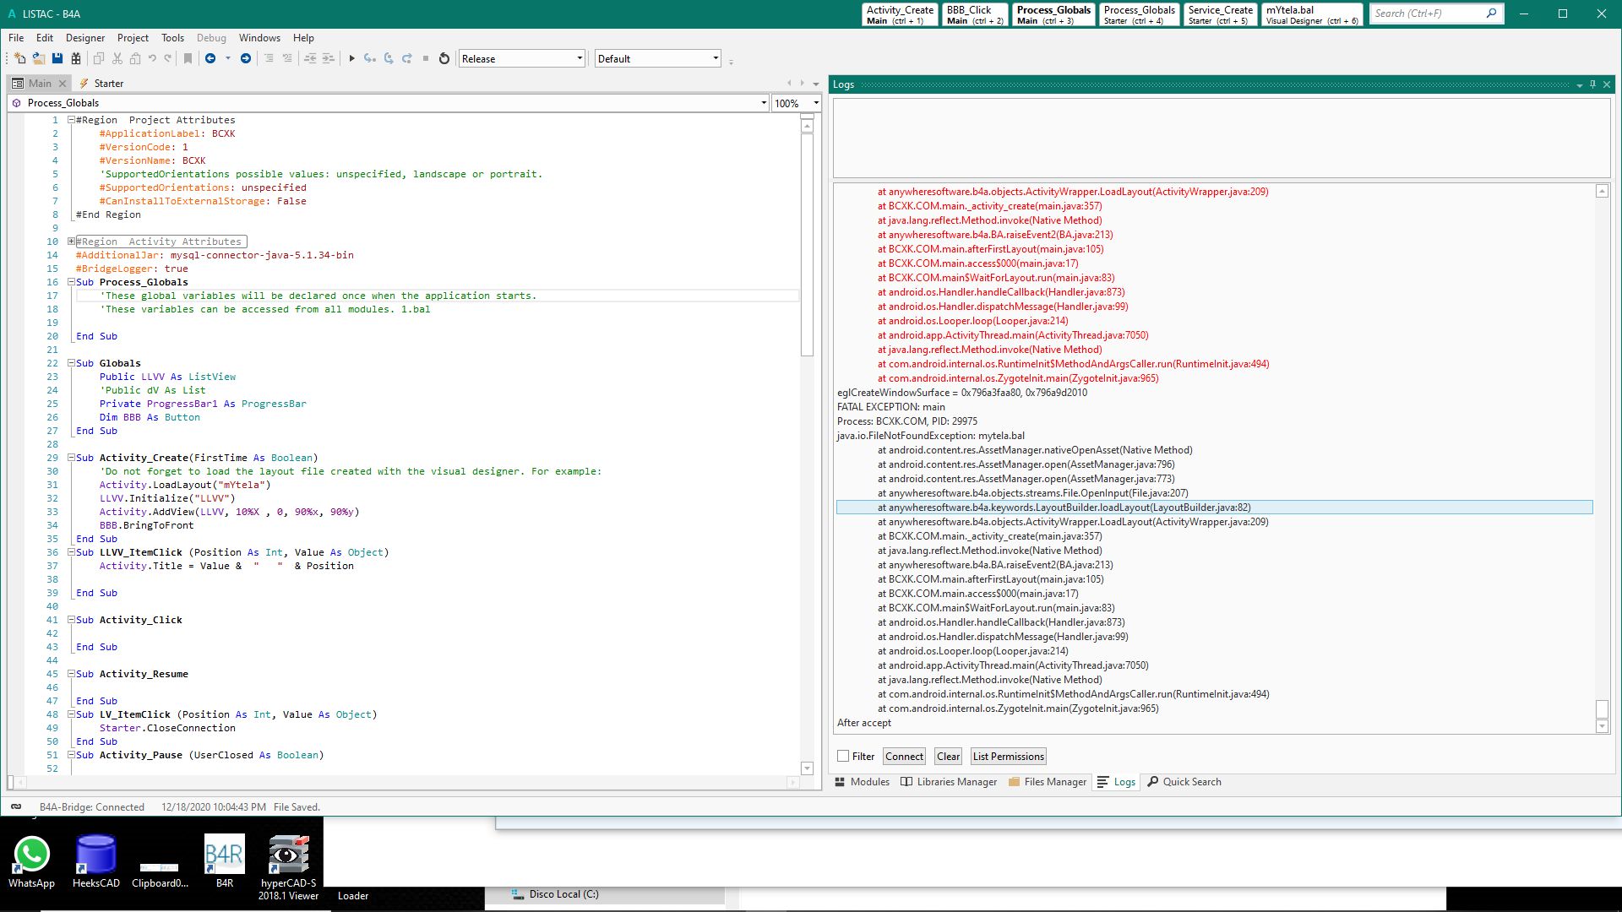Click the Search (Ctrl+F) input field
The image size is (1622, 912).
click(1426, 14)
